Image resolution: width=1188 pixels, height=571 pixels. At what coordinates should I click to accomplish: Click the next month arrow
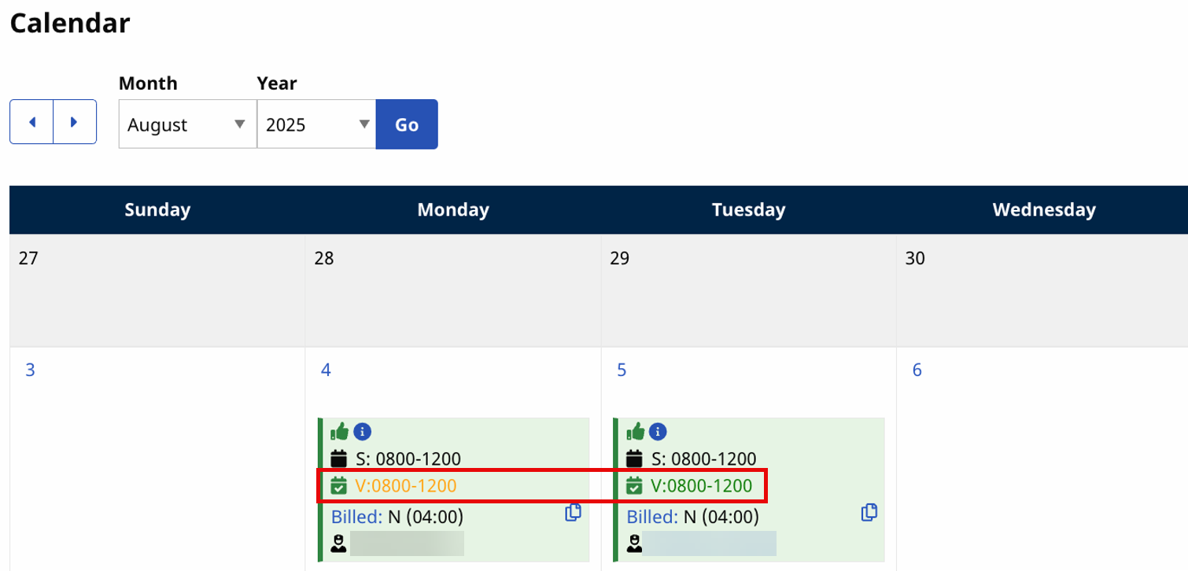73,122
